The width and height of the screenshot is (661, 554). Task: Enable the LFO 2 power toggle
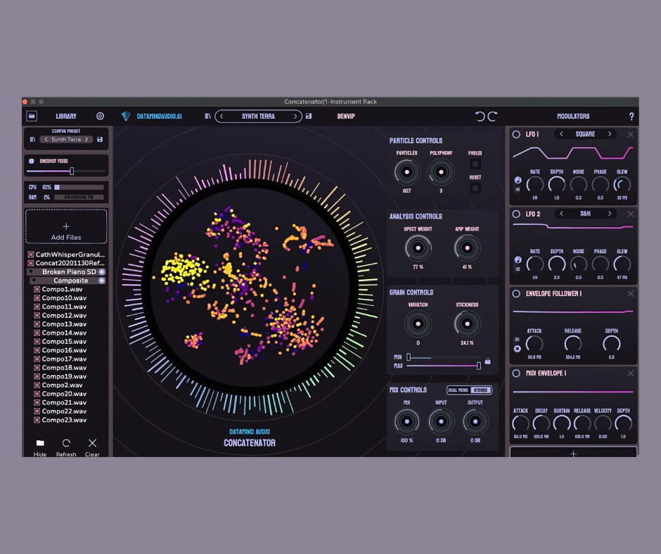click(x=516, y=214)
